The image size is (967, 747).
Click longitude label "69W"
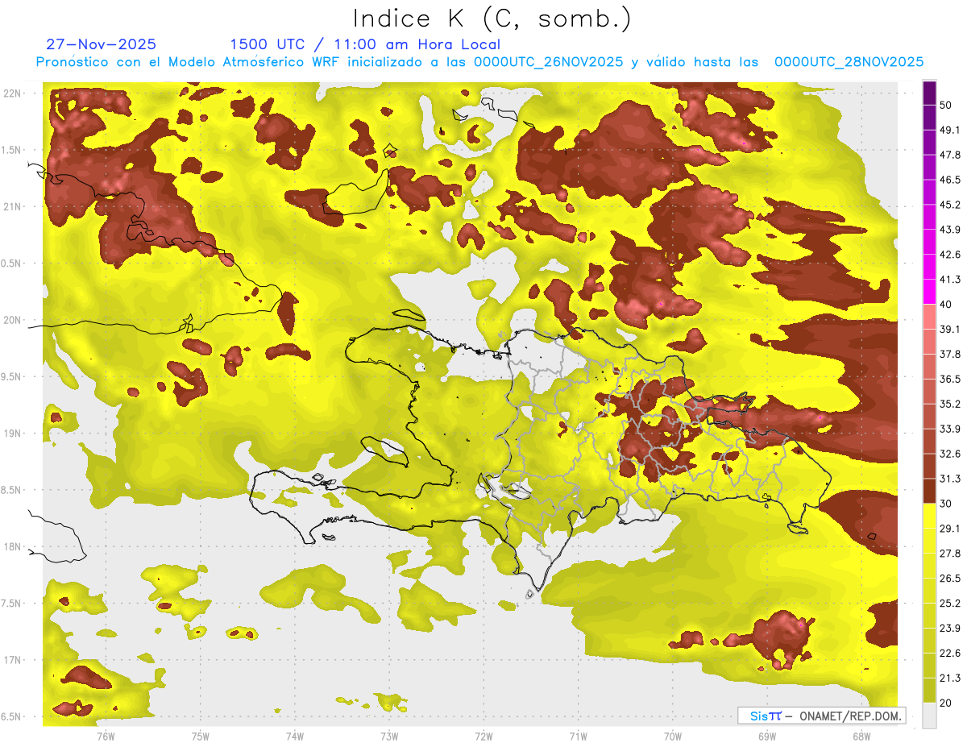point(767,736)
